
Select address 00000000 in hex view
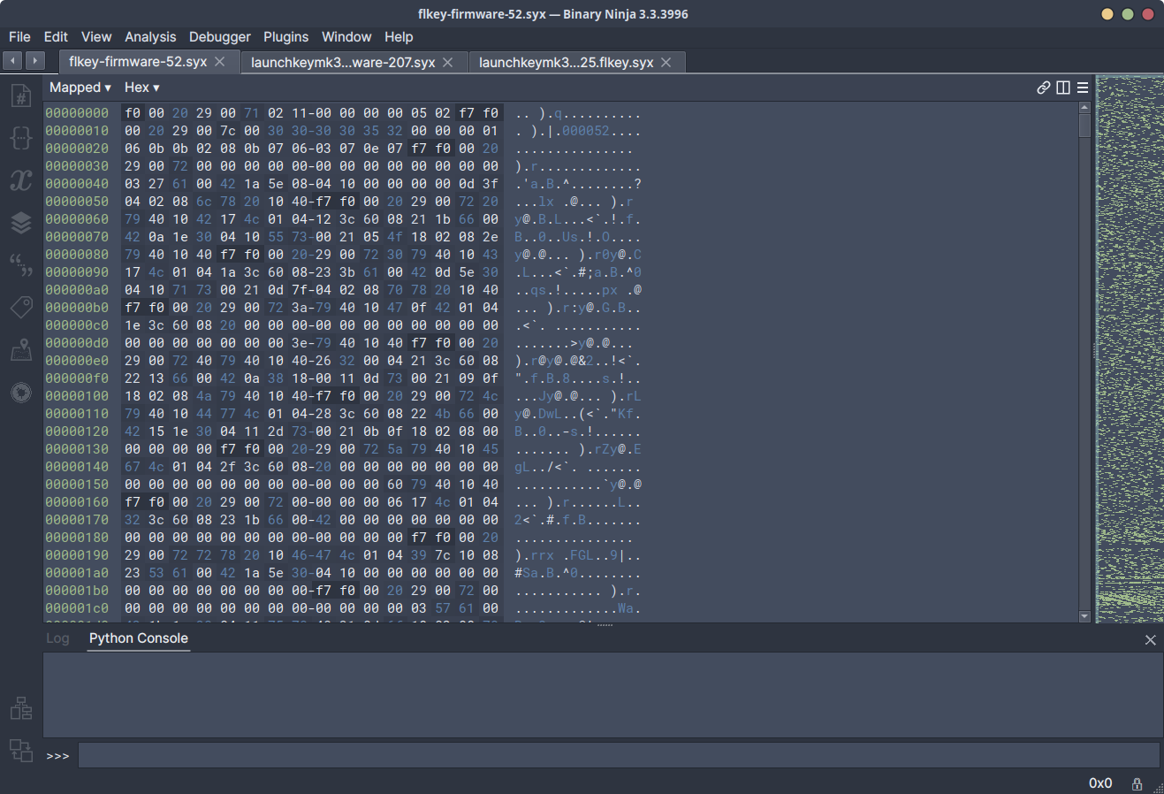click(77, 113)
